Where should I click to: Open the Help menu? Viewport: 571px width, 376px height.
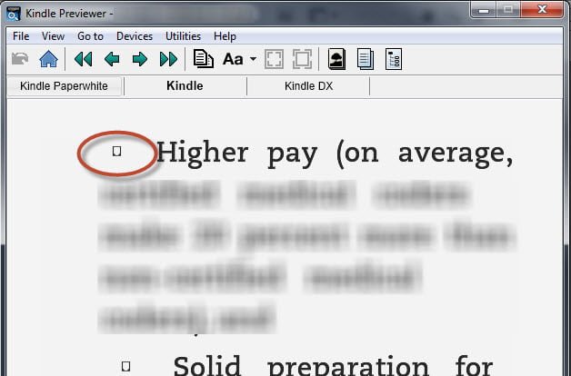[225, 36]
